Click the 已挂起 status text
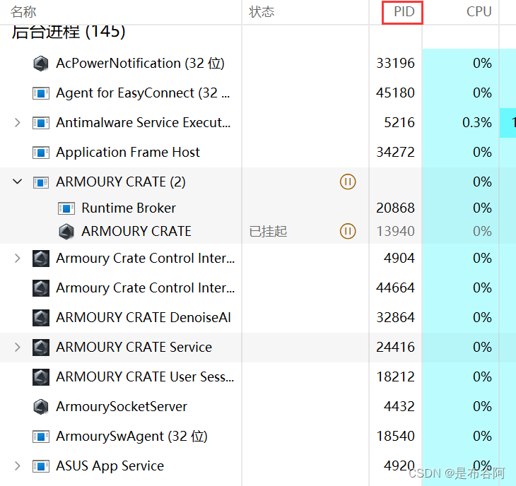The image size is (516, 486). [x=268, y=232]
